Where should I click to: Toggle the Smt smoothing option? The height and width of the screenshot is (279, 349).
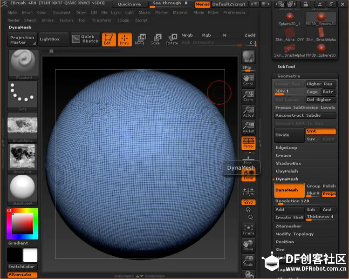click(321, 131)
